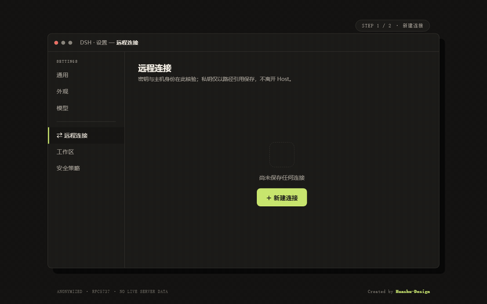Click the Huashu-Design credit link
Screen dimensions: 487x304
tap(413, 291)
